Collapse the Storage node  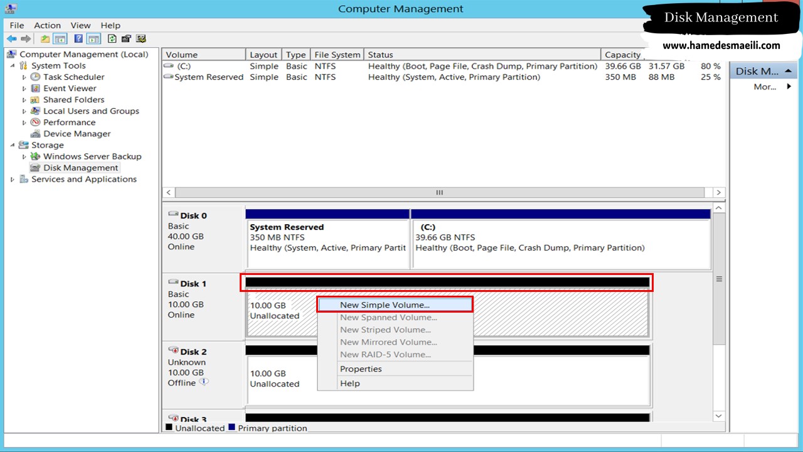[x=13, y=145]
